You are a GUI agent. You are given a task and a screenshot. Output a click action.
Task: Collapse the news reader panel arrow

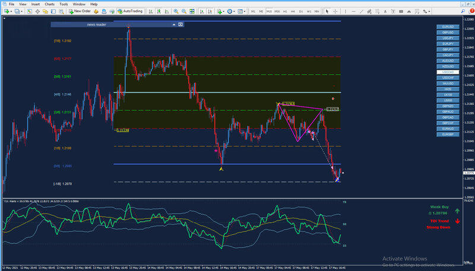coord(174,24)
